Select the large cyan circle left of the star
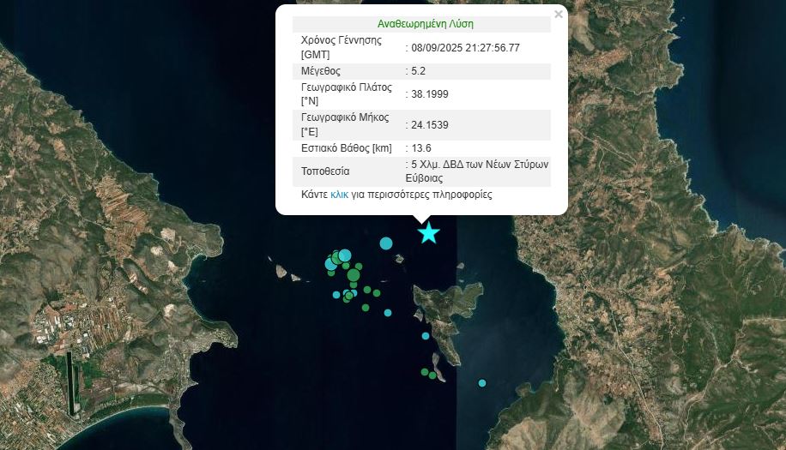 (386, 243)
